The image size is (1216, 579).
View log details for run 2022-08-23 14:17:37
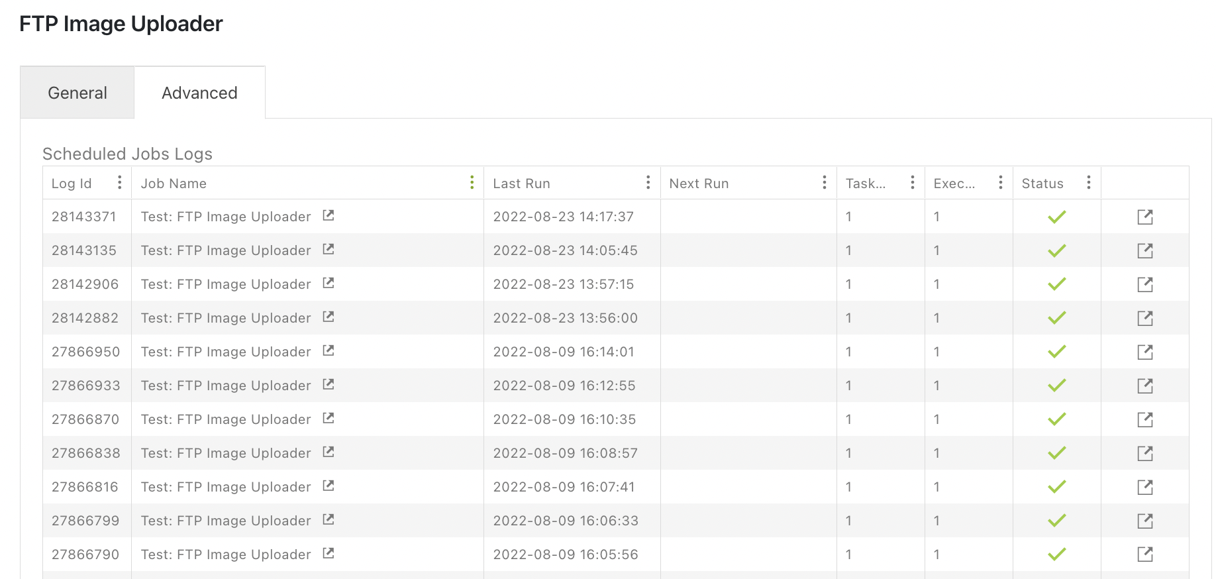click(x=1145, y=217)
